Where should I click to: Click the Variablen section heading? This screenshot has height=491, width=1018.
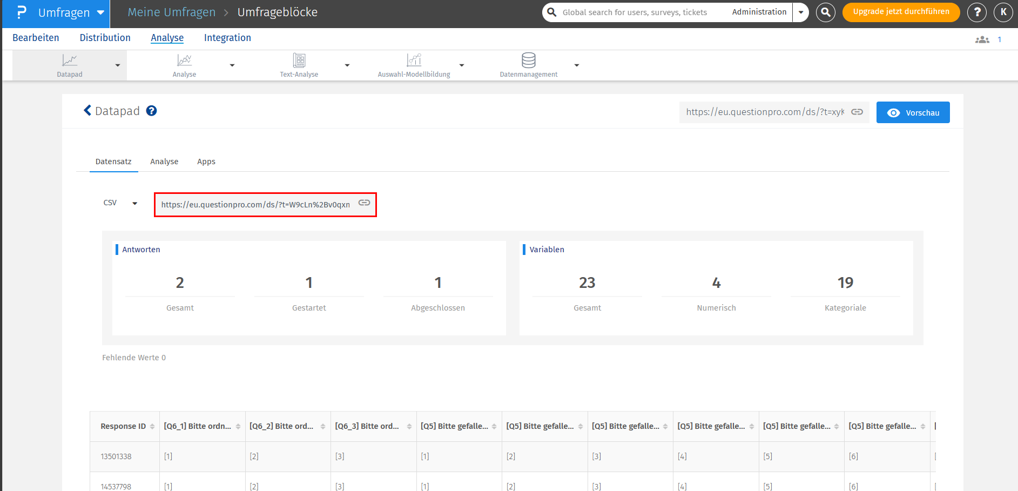[547, 250]
